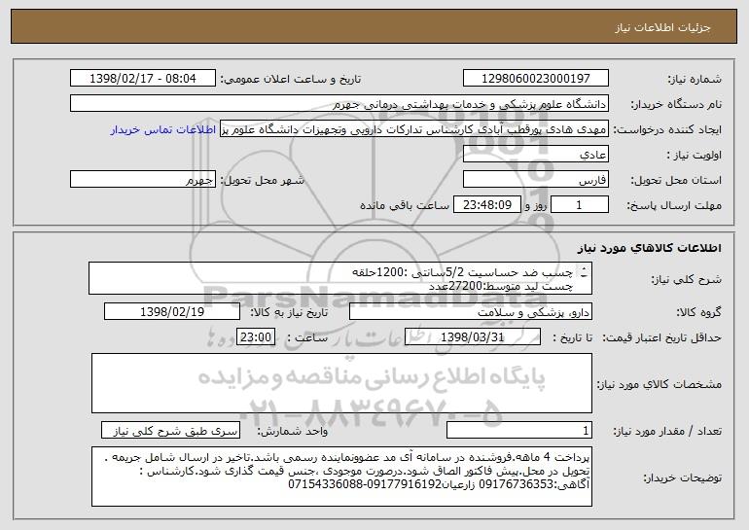749x530 pixels.
Task: Click the label اولویت نیاز
Action: [x=695, y=155]
